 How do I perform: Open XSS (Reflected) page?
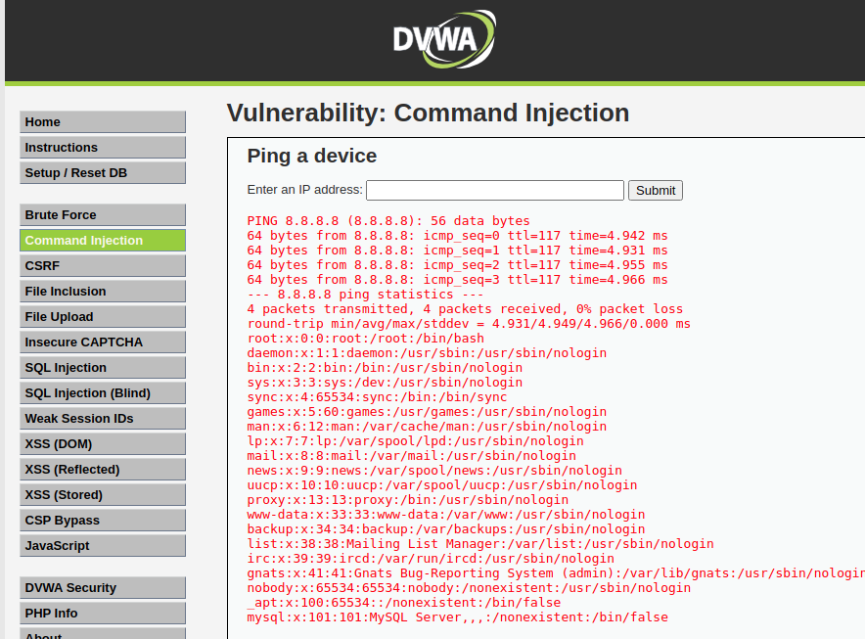point(102,470)
